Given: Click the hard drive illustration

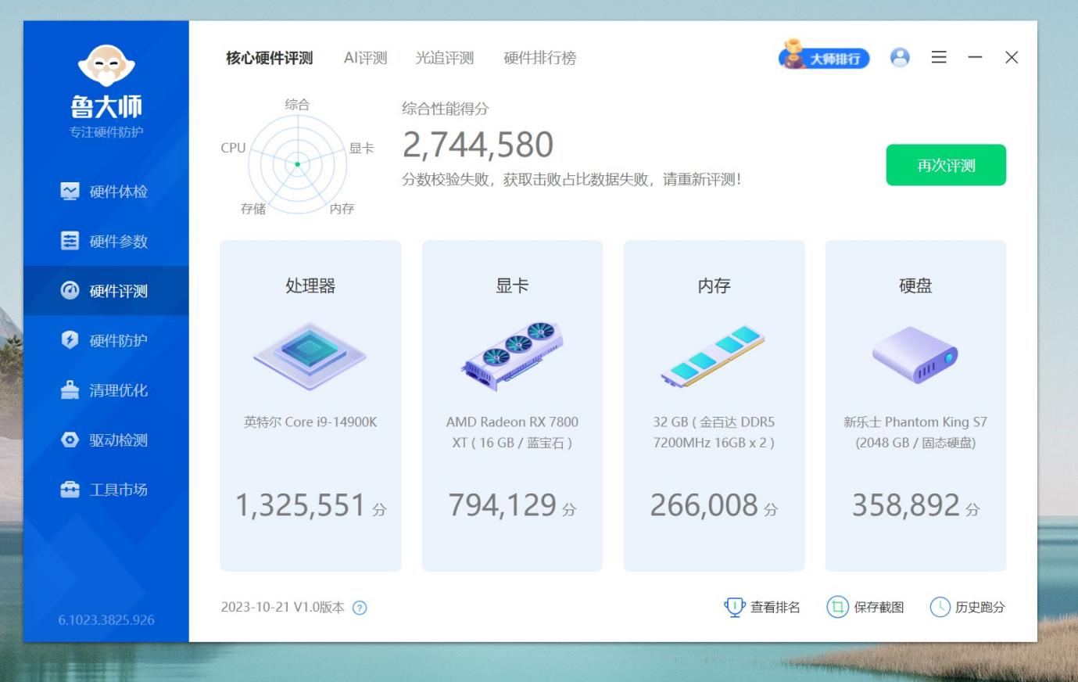Looking at the screenshot, I should (x=915, y=356).
